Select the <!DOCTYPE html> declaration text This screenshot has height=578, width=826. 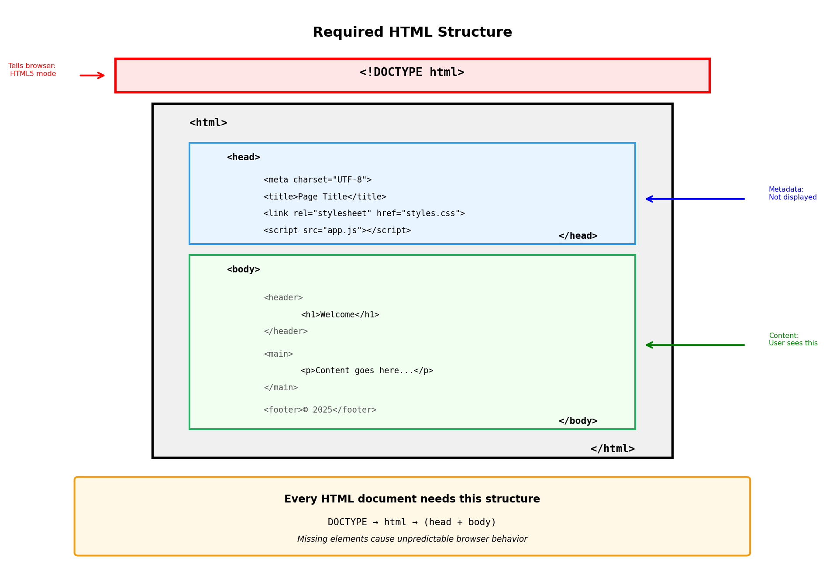(x=412, y=72)
